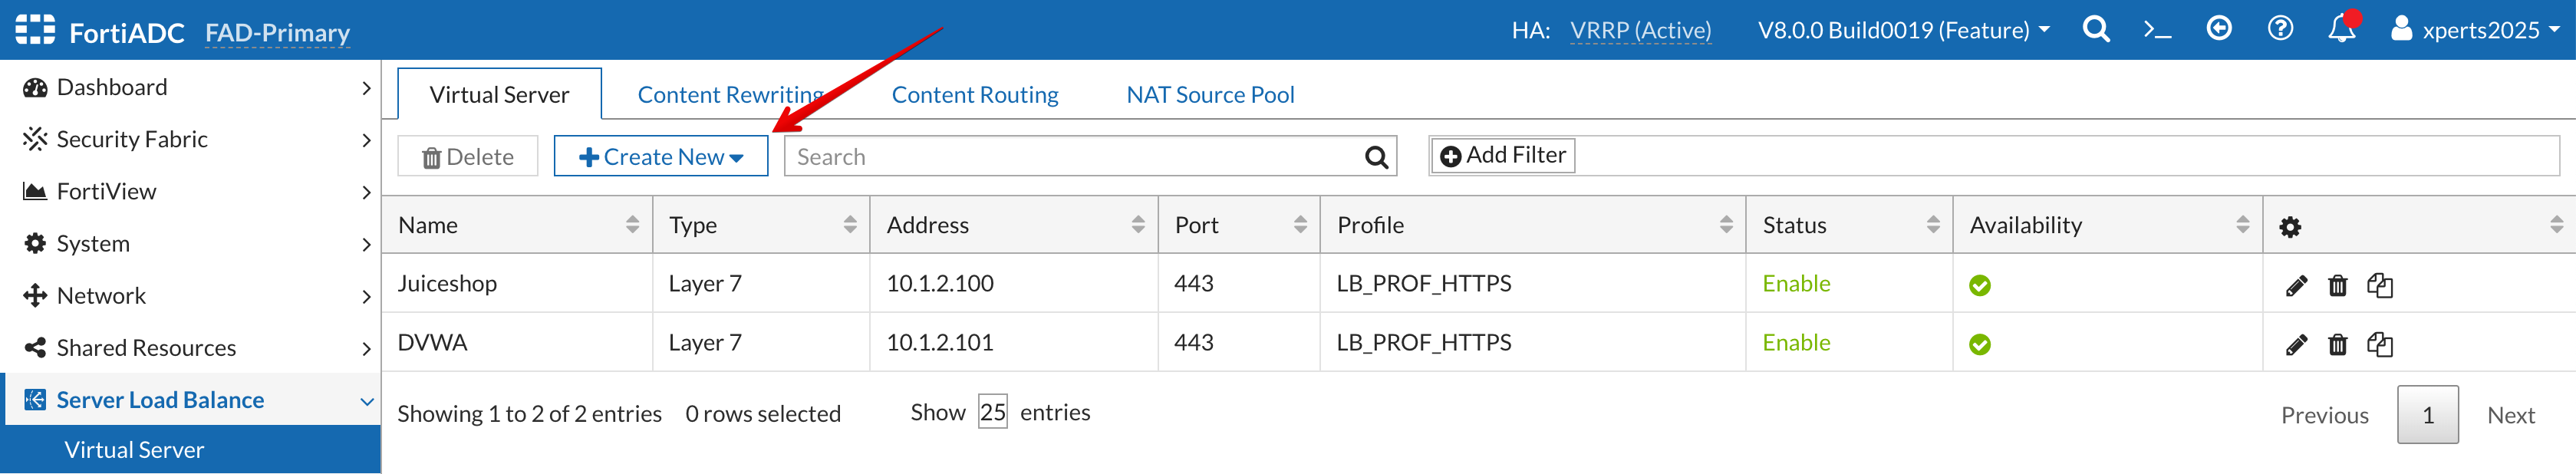The width and height of the screenshot is (2576, 474).
Task: Go to the Next page
Action: [x=2510, y=415]
